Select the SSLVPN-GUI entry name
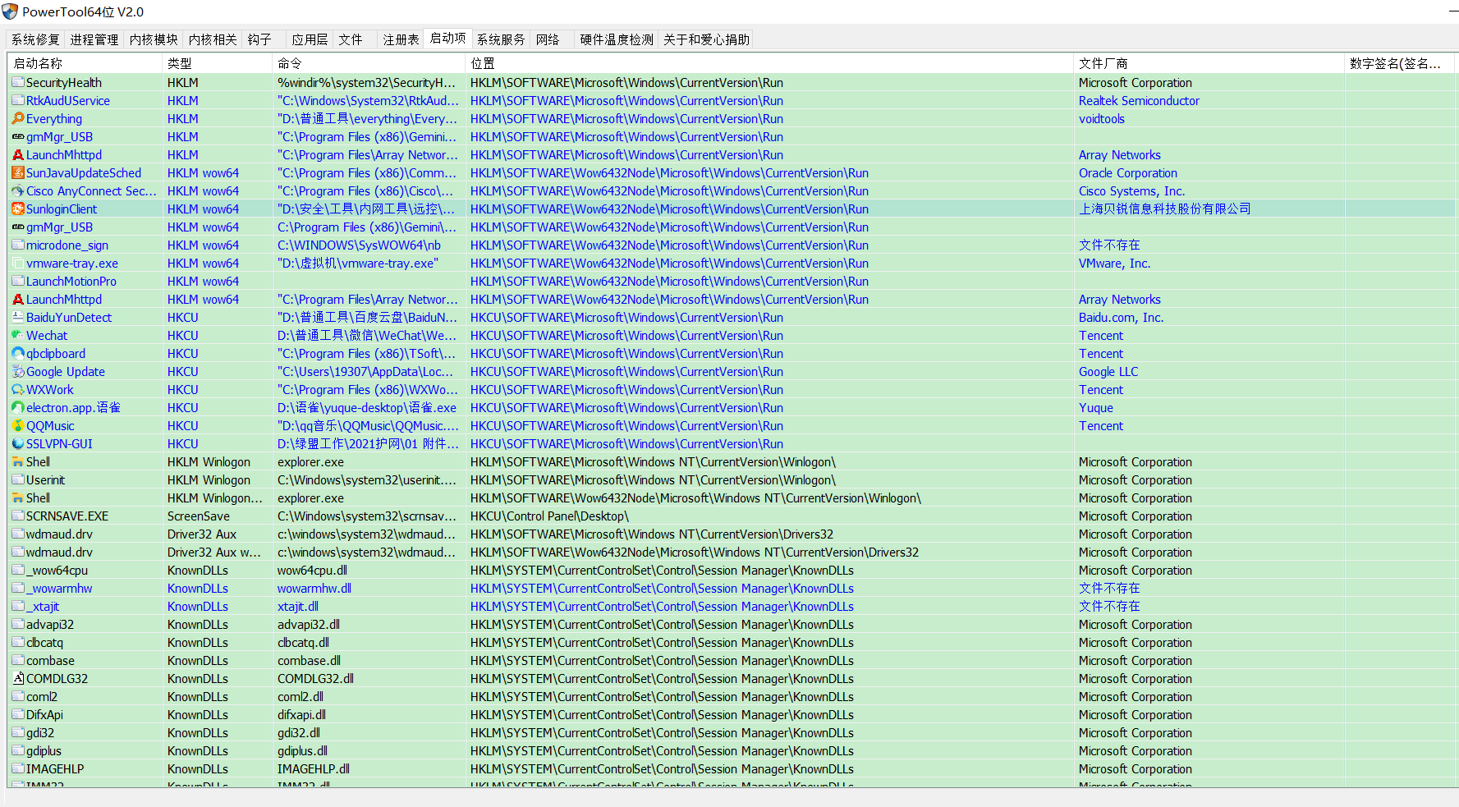Viewport: 1459px width, 807px height. tap(59, 443)
